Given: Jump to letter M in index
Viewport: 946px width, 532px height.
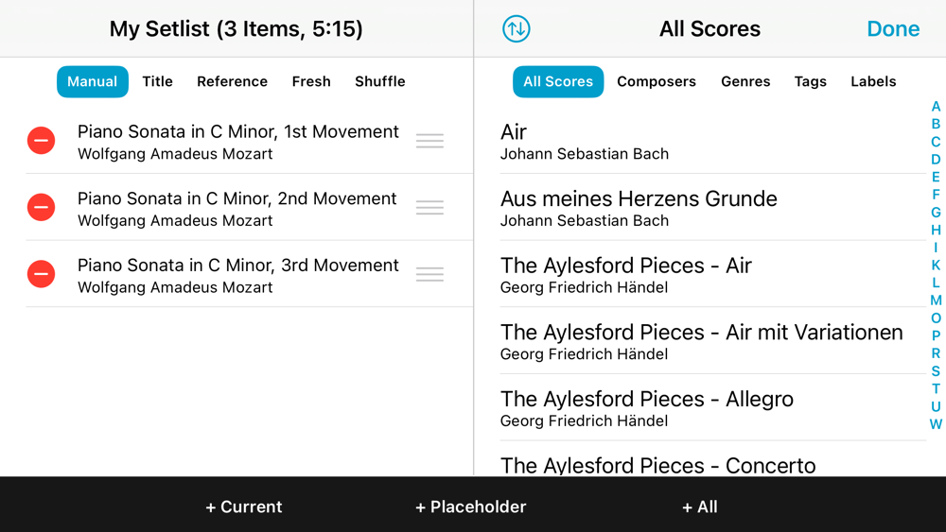Looking at the screenshot, I should pos(936,300).
